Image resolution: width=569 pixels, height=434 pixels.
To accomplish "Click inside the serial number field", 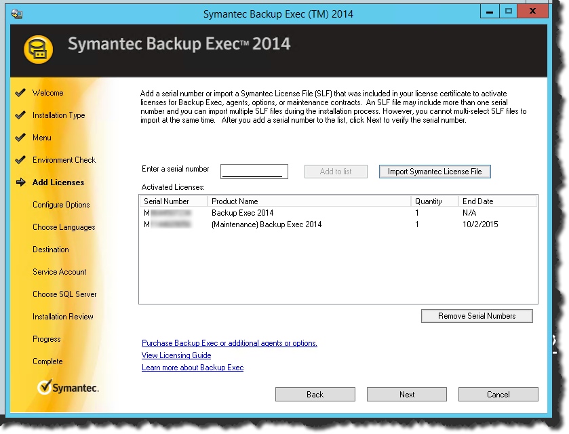I will pos(254,172).
